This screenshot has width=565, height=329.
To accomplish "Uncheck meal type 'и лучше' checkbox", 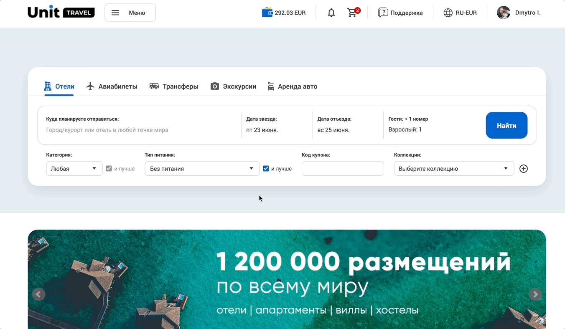I will (x=266, y=169).
